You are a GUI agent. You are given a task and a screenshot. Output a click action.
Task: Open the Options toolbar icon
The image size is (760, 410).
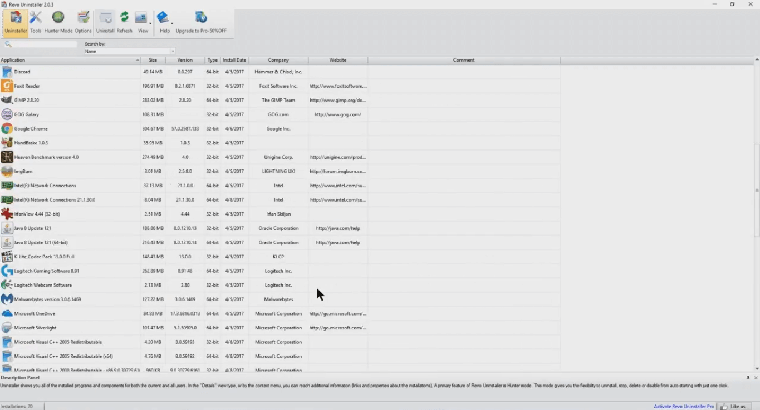(x=83, y=22)
